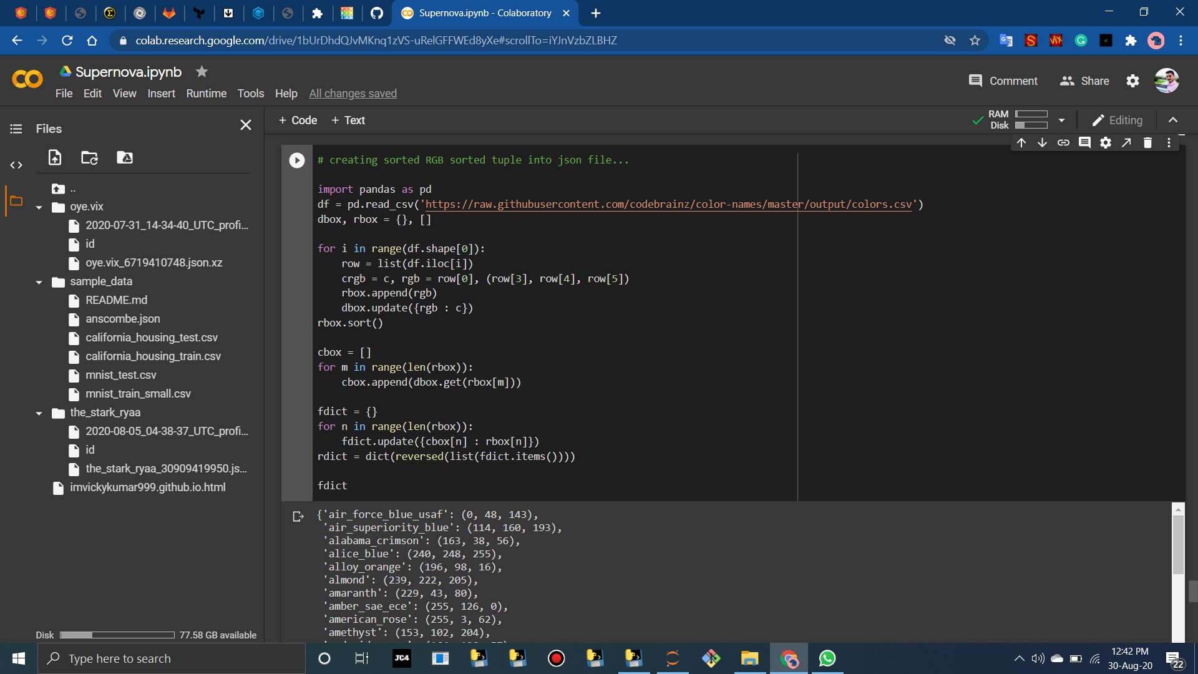Star the Supernova.ipynb notebook
1198x674 pixels.
tap(202, 72)
